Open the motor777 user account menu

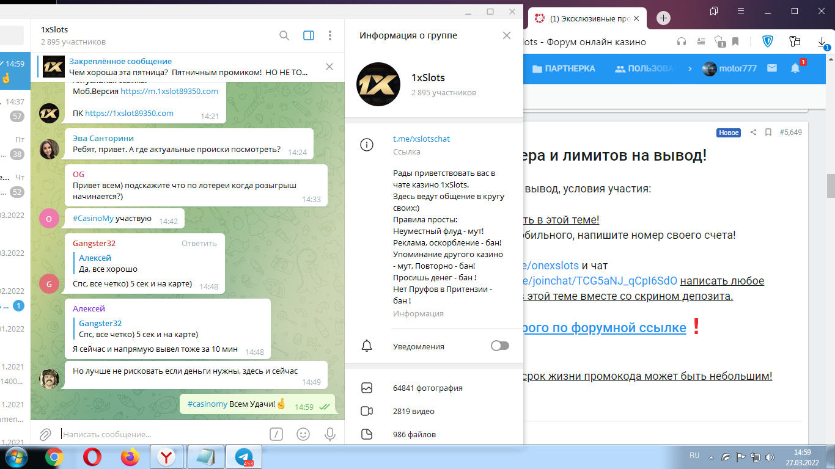coord(730,68)
